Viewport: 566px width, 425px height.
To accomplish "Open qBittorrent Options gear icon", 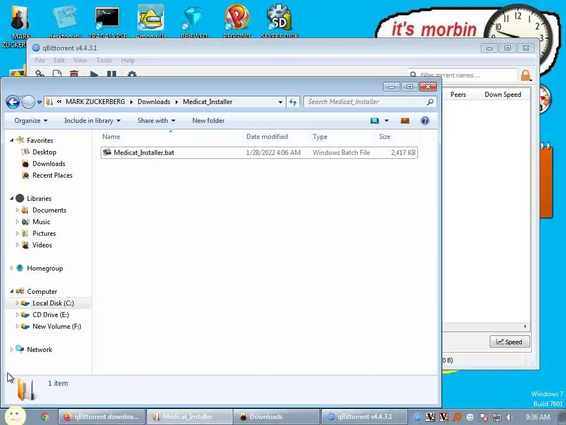I will [132, 74].
